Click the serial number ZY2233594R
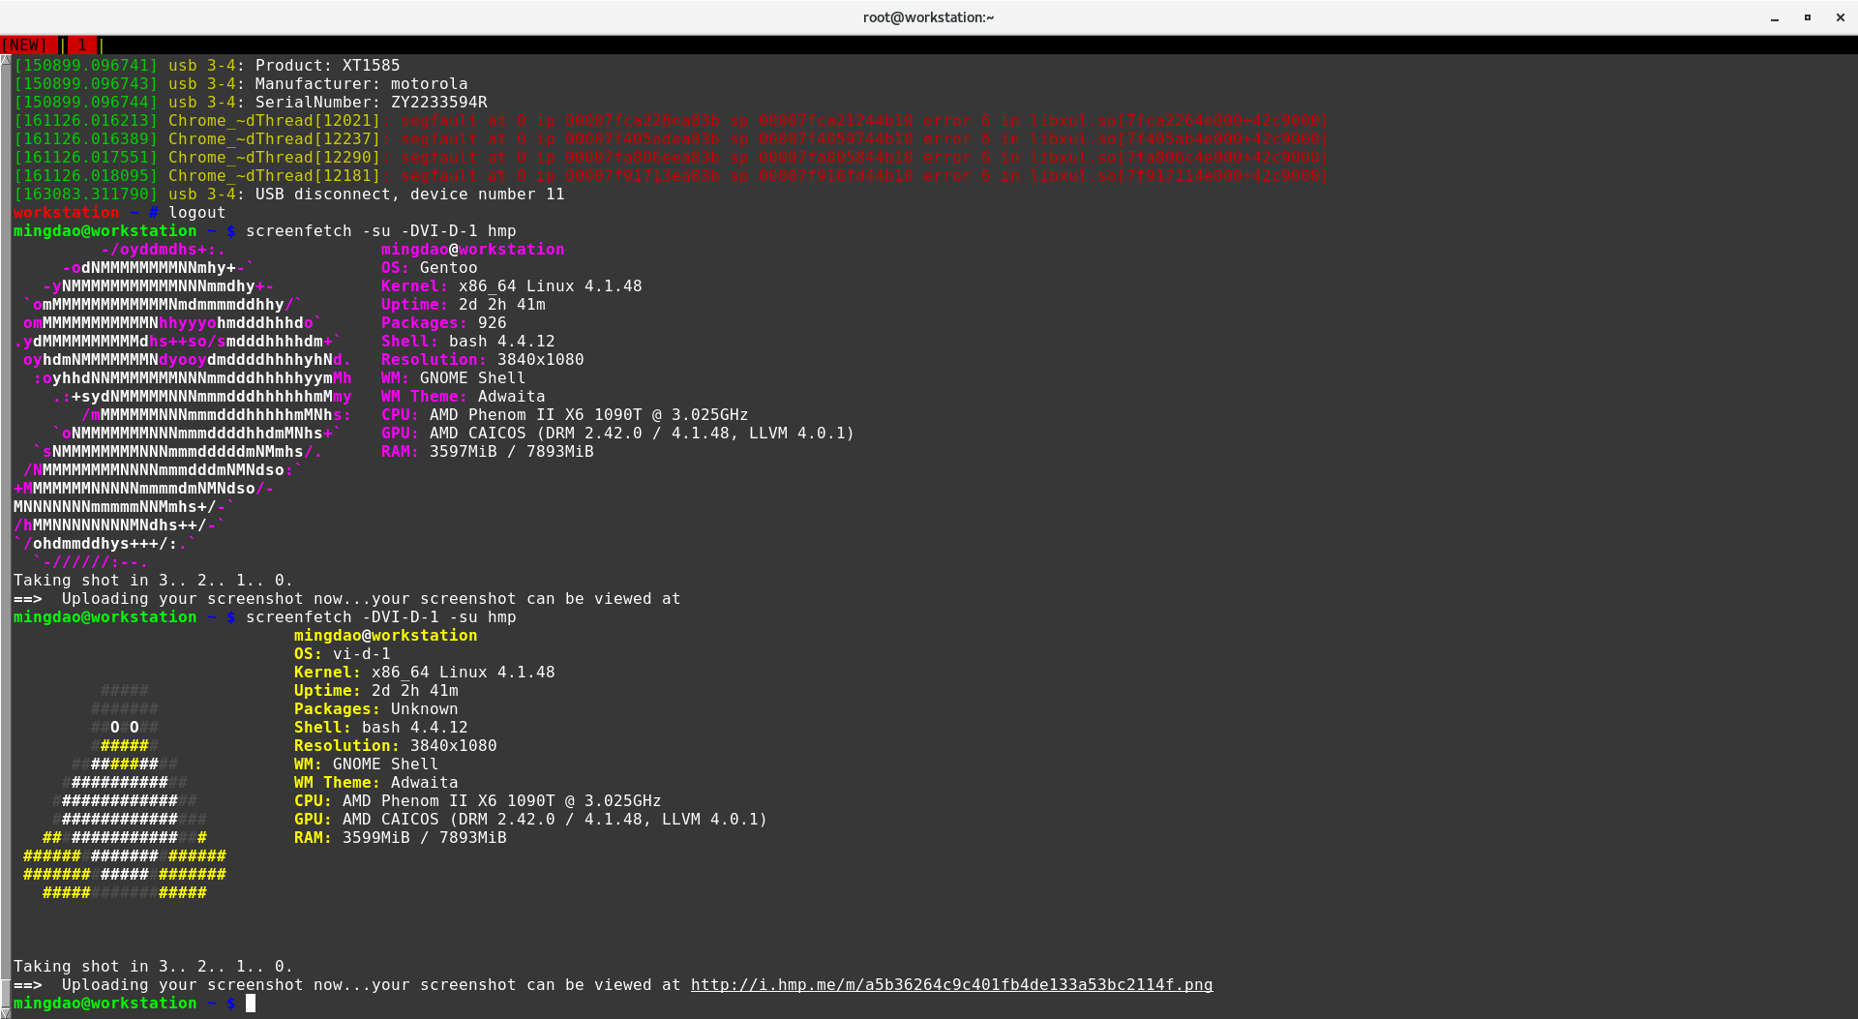Viewport: 1858px width, 1019px height. tap(438, 102)
